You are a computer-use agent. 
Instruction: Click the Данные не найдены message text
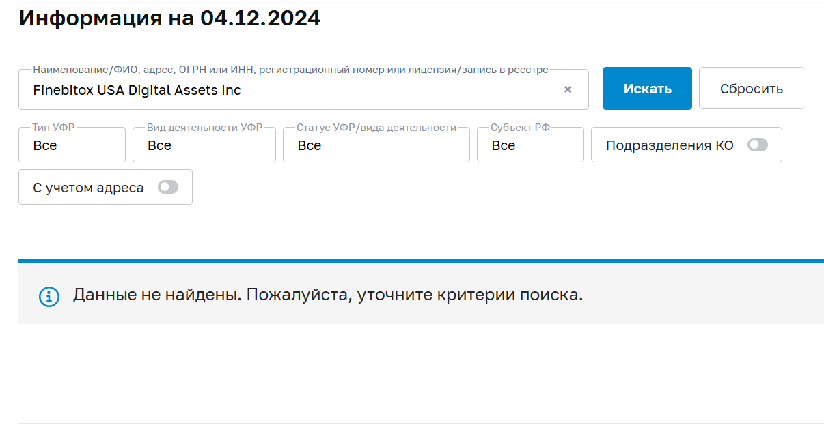point(328,295)
